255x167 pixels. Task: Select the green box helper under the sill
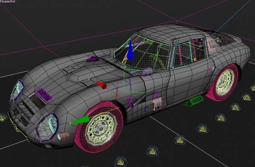click(x=193, y=101)
